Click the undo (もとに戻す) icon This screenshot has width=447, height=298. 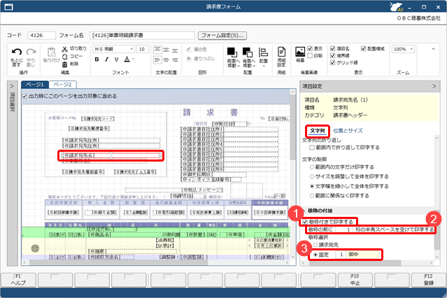coord(17,52)
